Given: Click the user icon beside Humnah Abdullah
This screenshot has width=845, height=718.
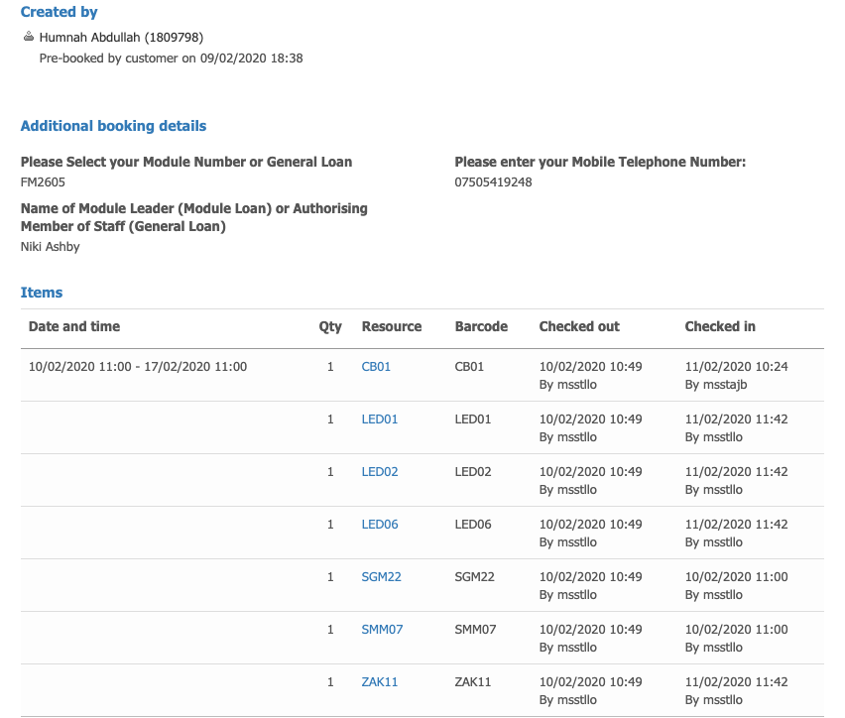Looking at the screenshot, I should click(x=29, y=37).
